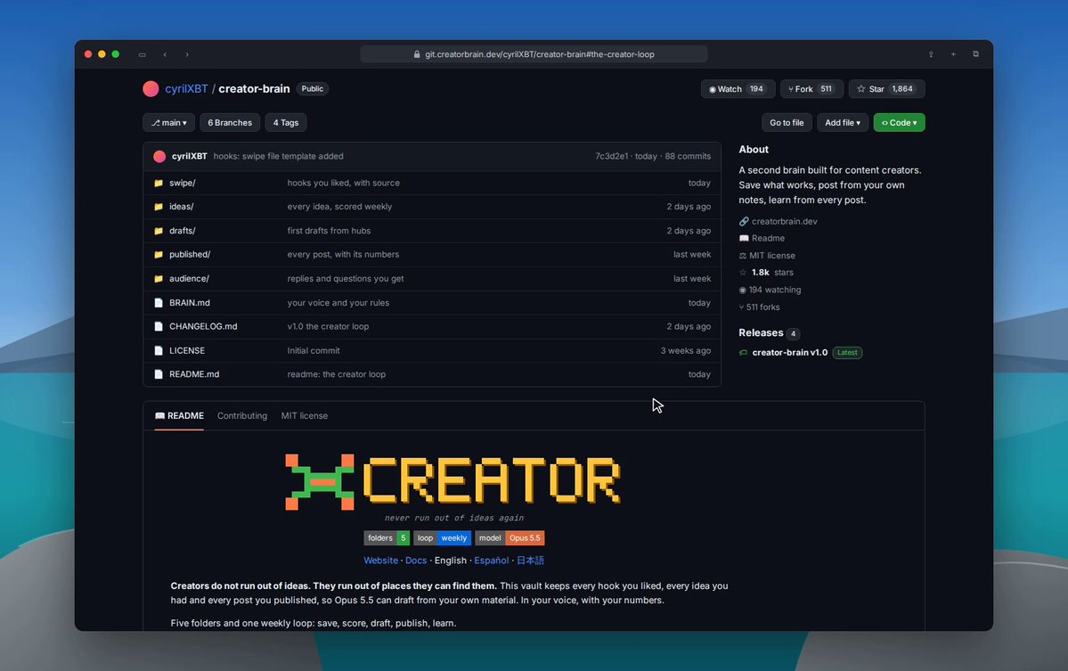Open the main branch dropdown
The height and width of the screenshot is (671, 1068).
coord(169,123)
